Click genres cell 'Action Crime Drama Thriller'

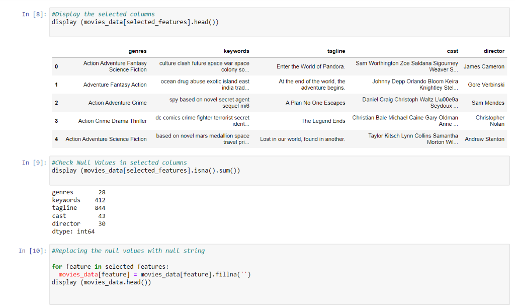click(x=112, y=121)
